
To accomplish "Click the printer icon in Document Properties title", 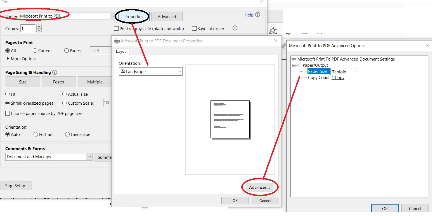I will [117, 41].
